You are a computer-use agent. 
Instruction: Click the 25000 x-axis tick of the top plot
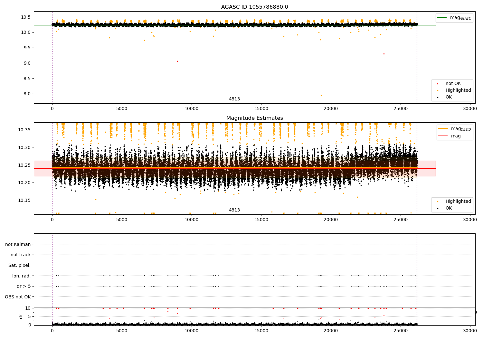point(401,109)
